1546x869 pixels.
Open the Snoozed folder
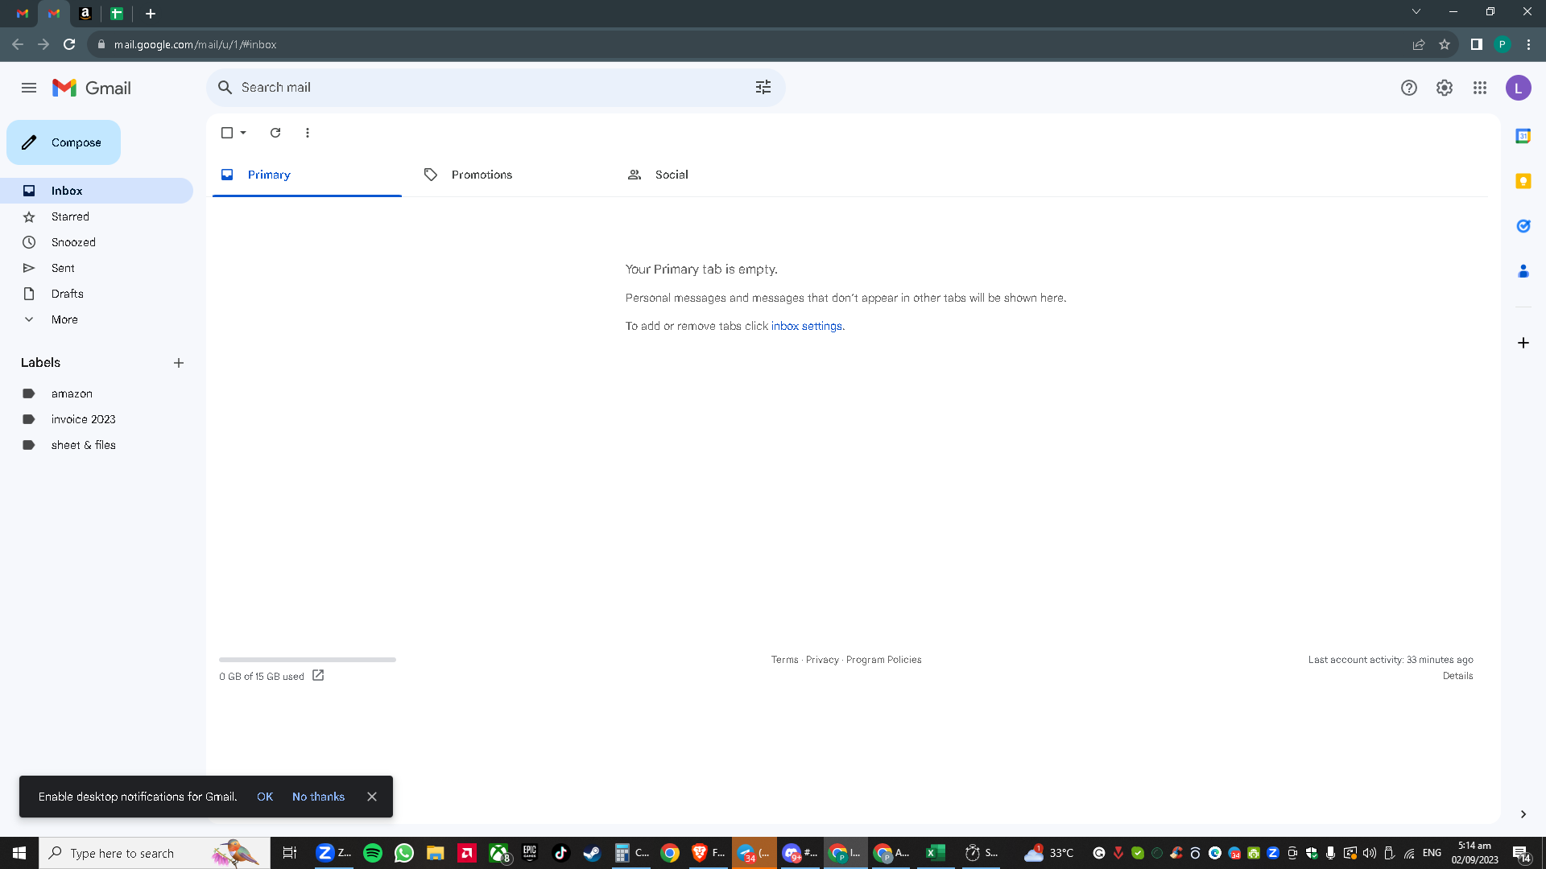97,242
